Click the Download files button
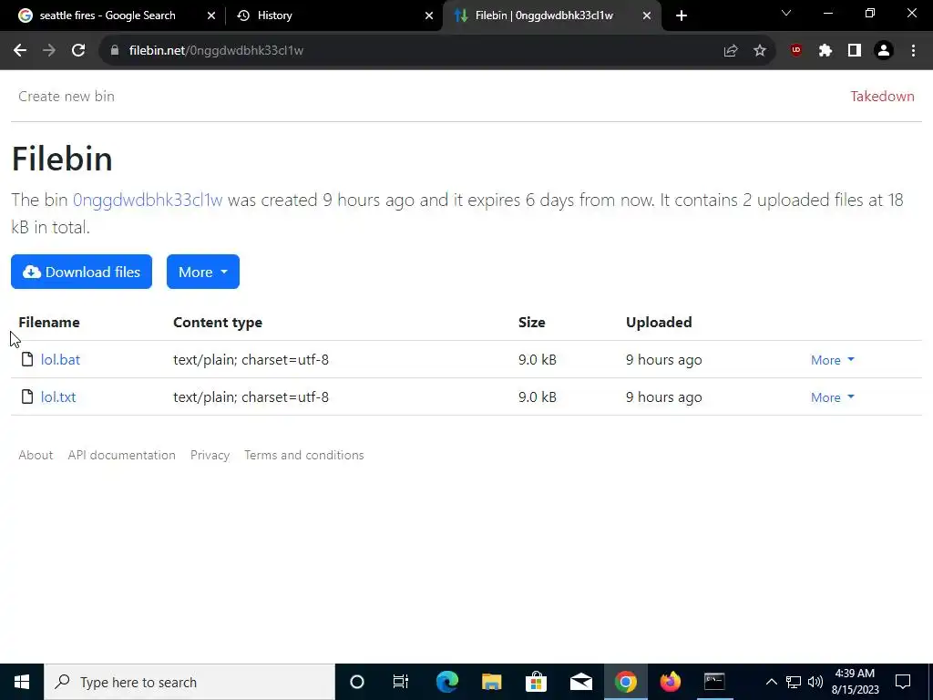933x700 pixels. click(x=81, y=272)
